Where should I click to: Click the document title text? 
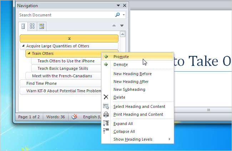tap(202, 61)
